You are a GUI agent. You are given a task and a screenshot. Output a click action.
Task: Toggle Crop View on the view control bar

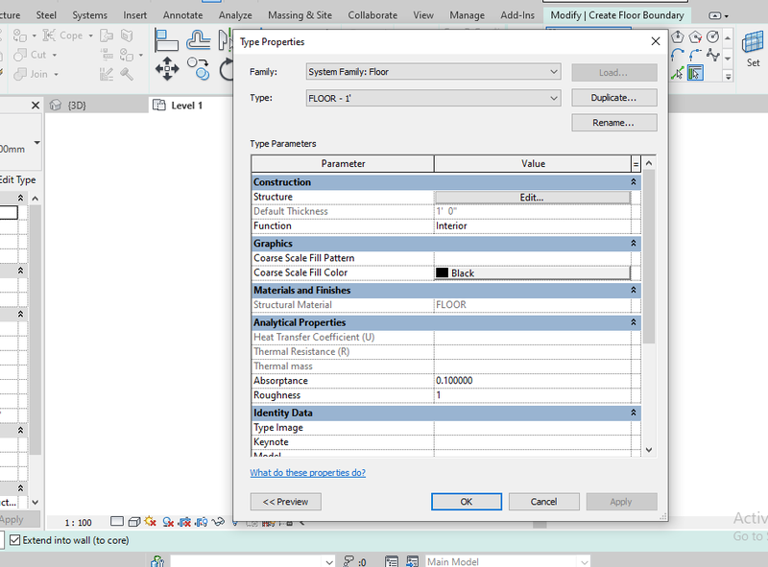pyautogui.click(x=184, y=522)
